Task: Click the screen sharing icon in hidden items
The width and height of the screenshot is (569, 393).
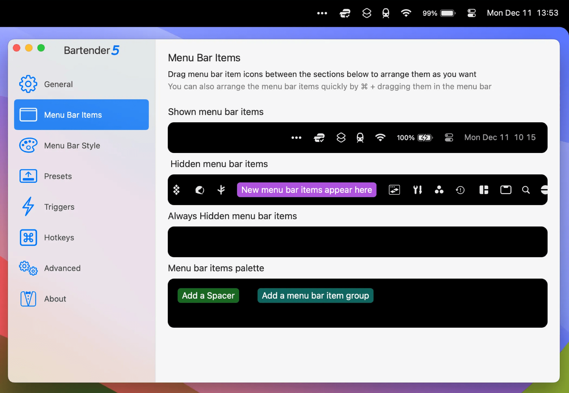Action: point(394,190)
